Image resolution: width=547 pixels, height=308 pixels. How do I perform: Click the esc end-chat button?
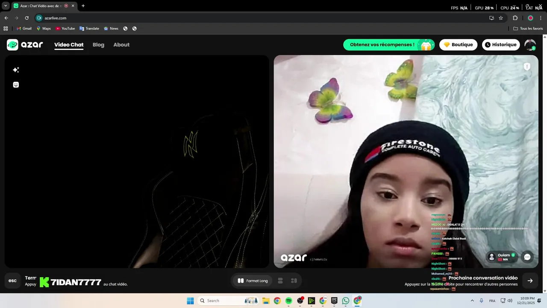click(x=12, y=281)
